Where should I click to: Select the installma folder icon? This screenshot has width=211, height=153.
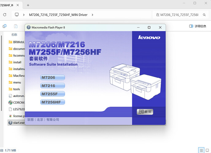10,69
